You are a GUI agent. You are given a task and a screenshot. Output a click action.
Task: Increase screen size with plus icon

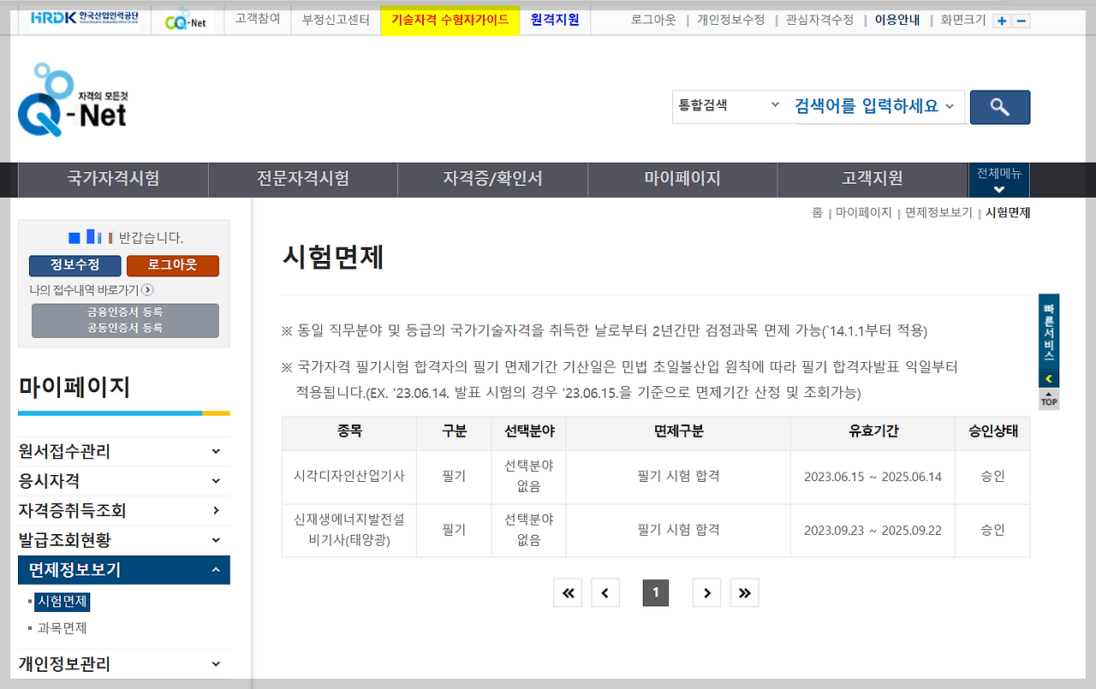point(1002,21)
